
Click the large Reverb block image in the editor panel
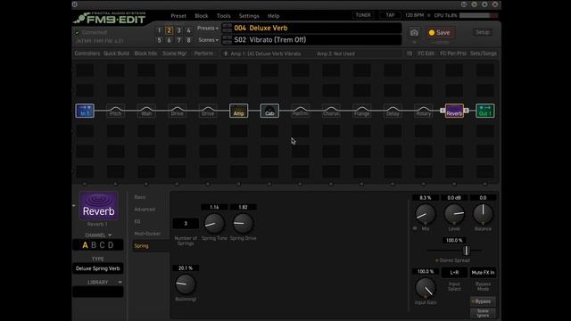pos(98,206)
